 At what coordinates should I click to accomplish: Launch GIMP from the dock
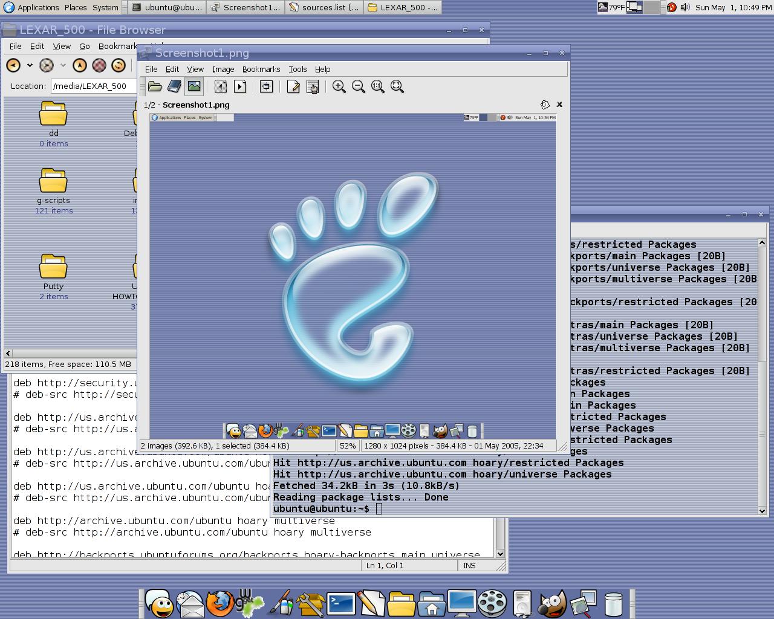[x=551, y=603]
